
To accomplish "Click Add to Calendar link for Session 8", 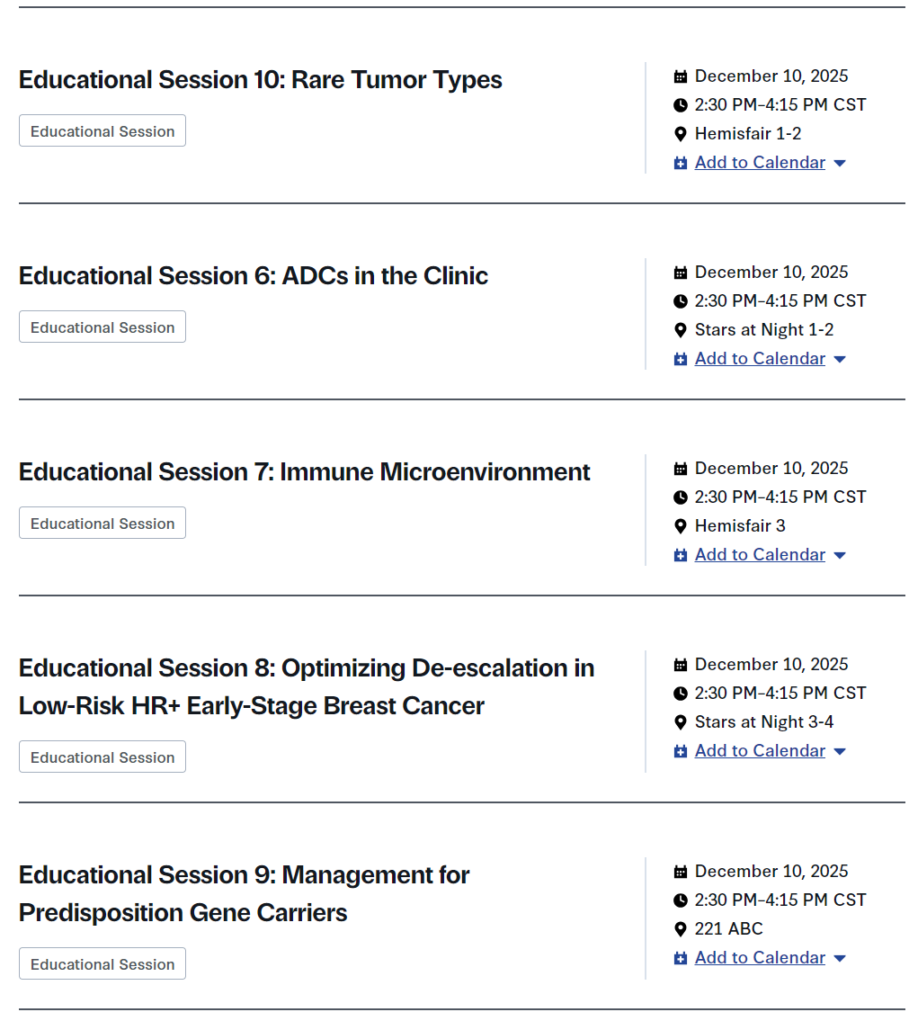I will (x=760, y=751).
